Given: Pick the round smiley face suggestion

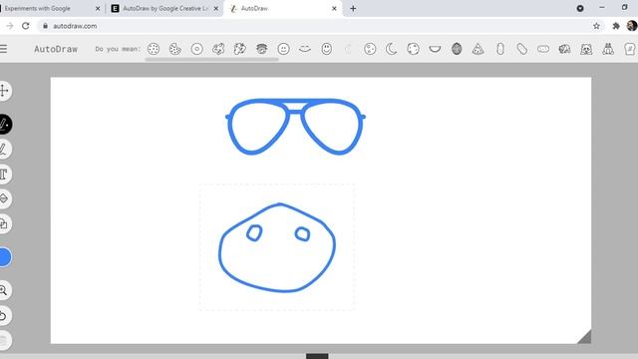Looking at the screenshot, I should pyautogui.click(x=283, y=49).
